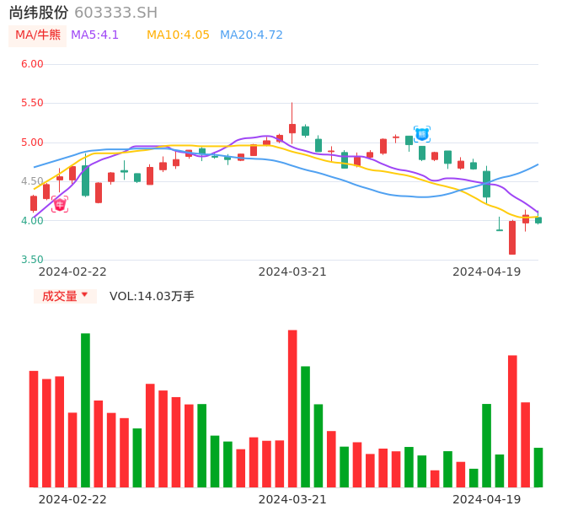578x511 pixels.
Task: Click the 3.50 price axis label
Action: tap(32, 260)
